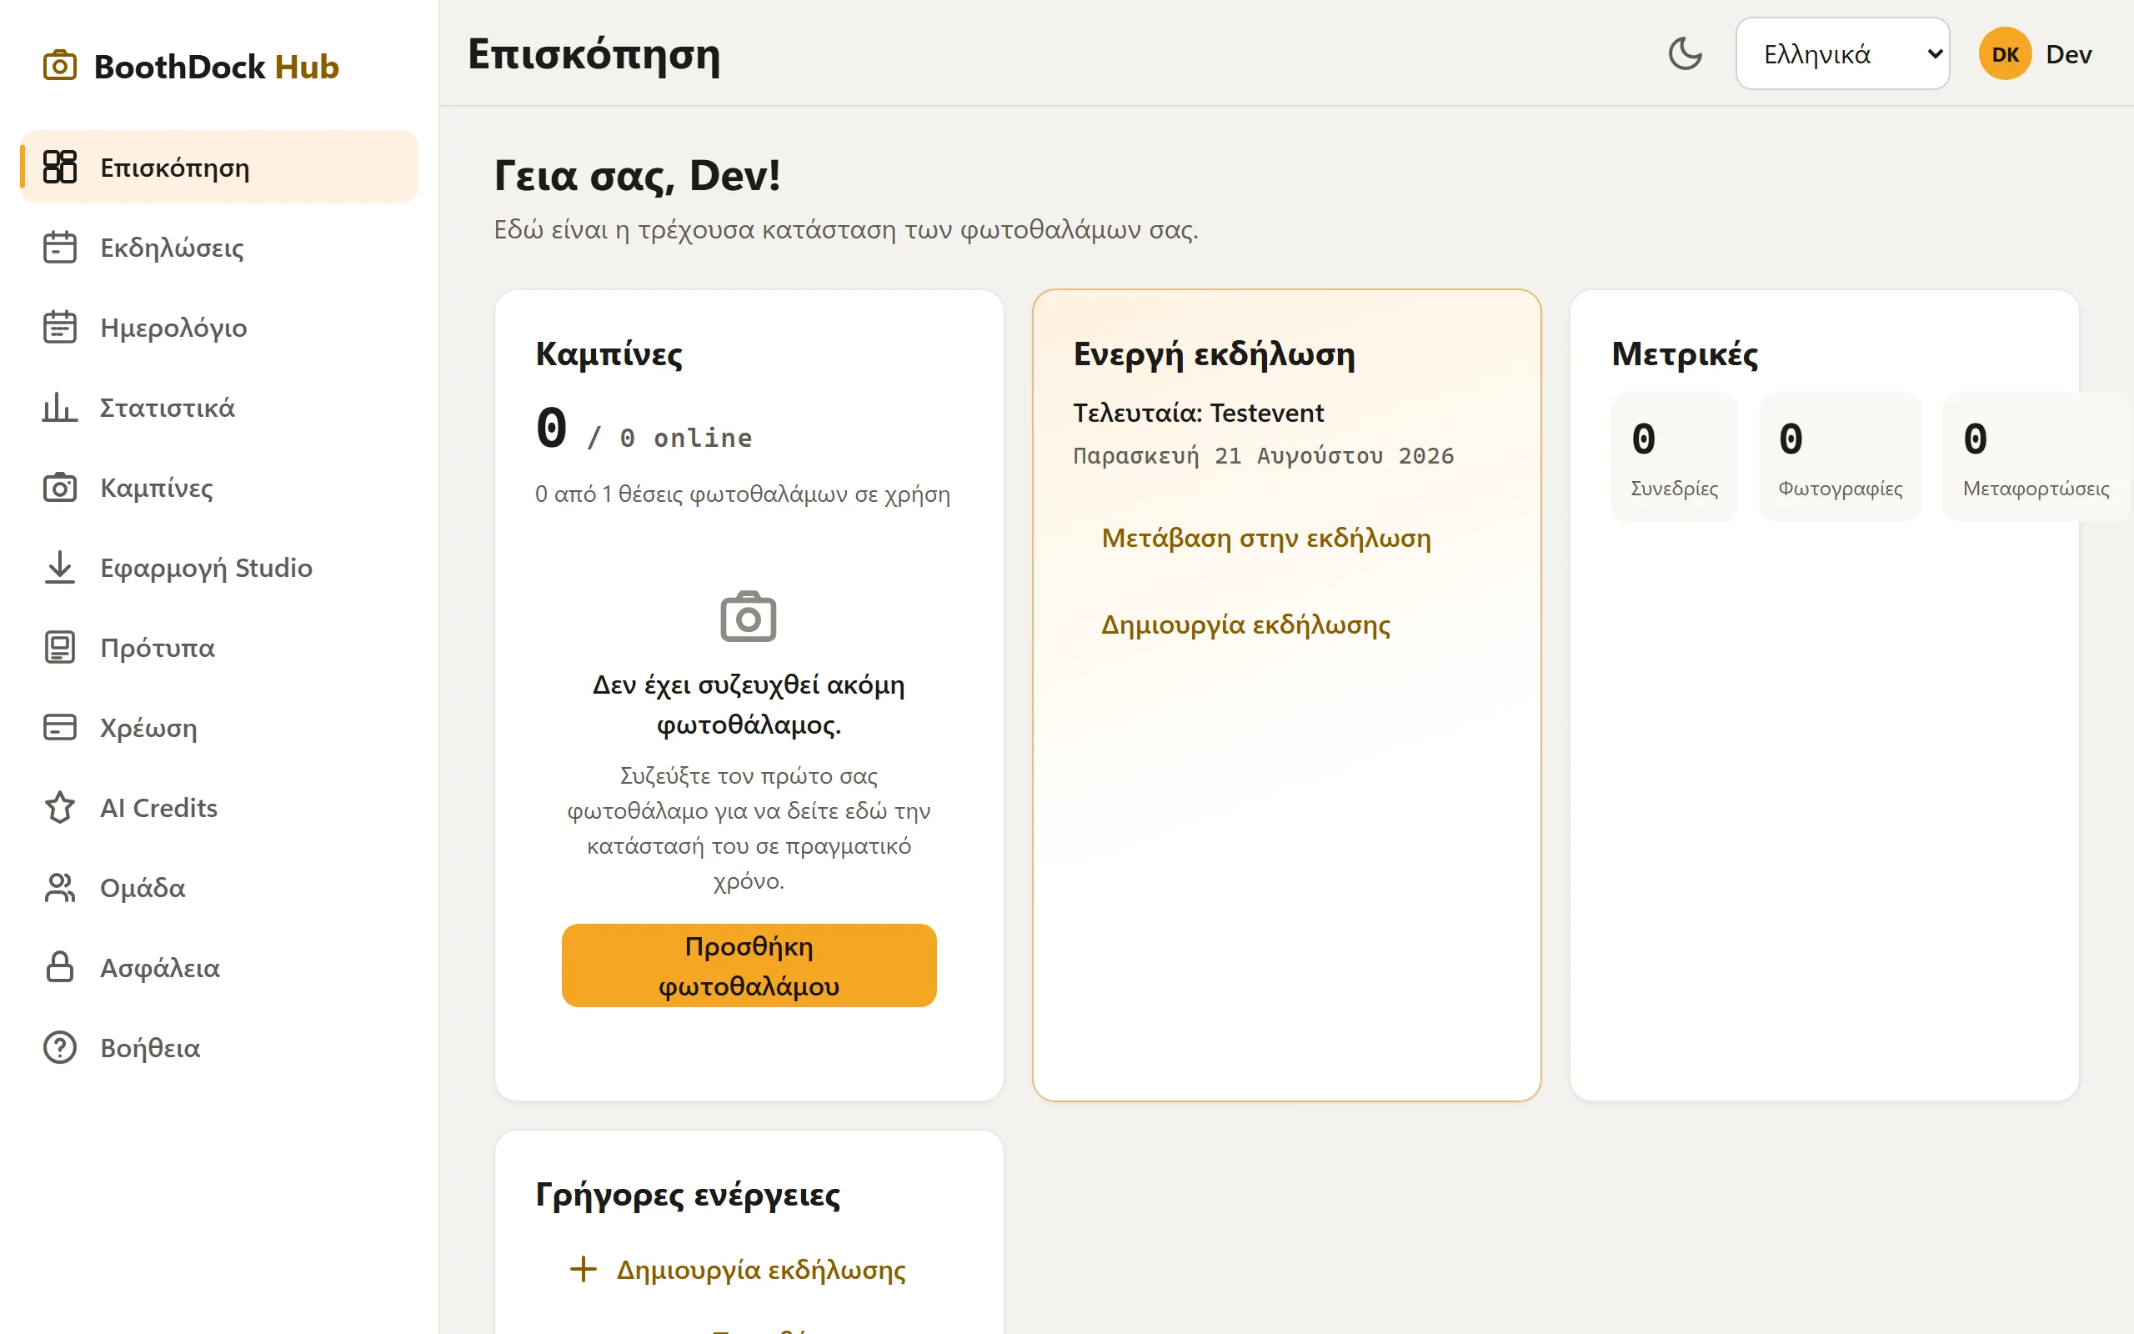Viewport: 2134px width, 1334px height.
Task: Click the date Παρασκευή 21 Αυγούστου 2026
Action: coord(1263,456)
